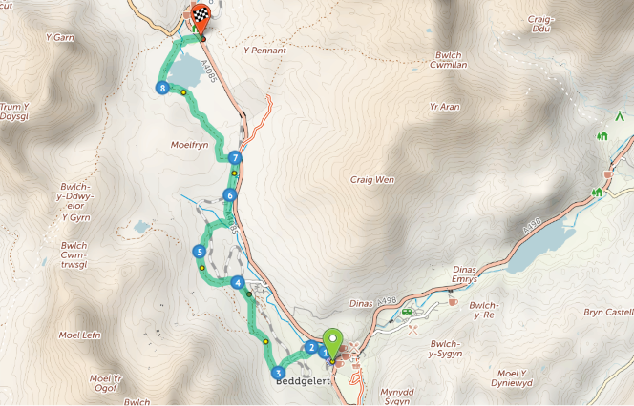Click the green tent campsite icon

point(619,116)
